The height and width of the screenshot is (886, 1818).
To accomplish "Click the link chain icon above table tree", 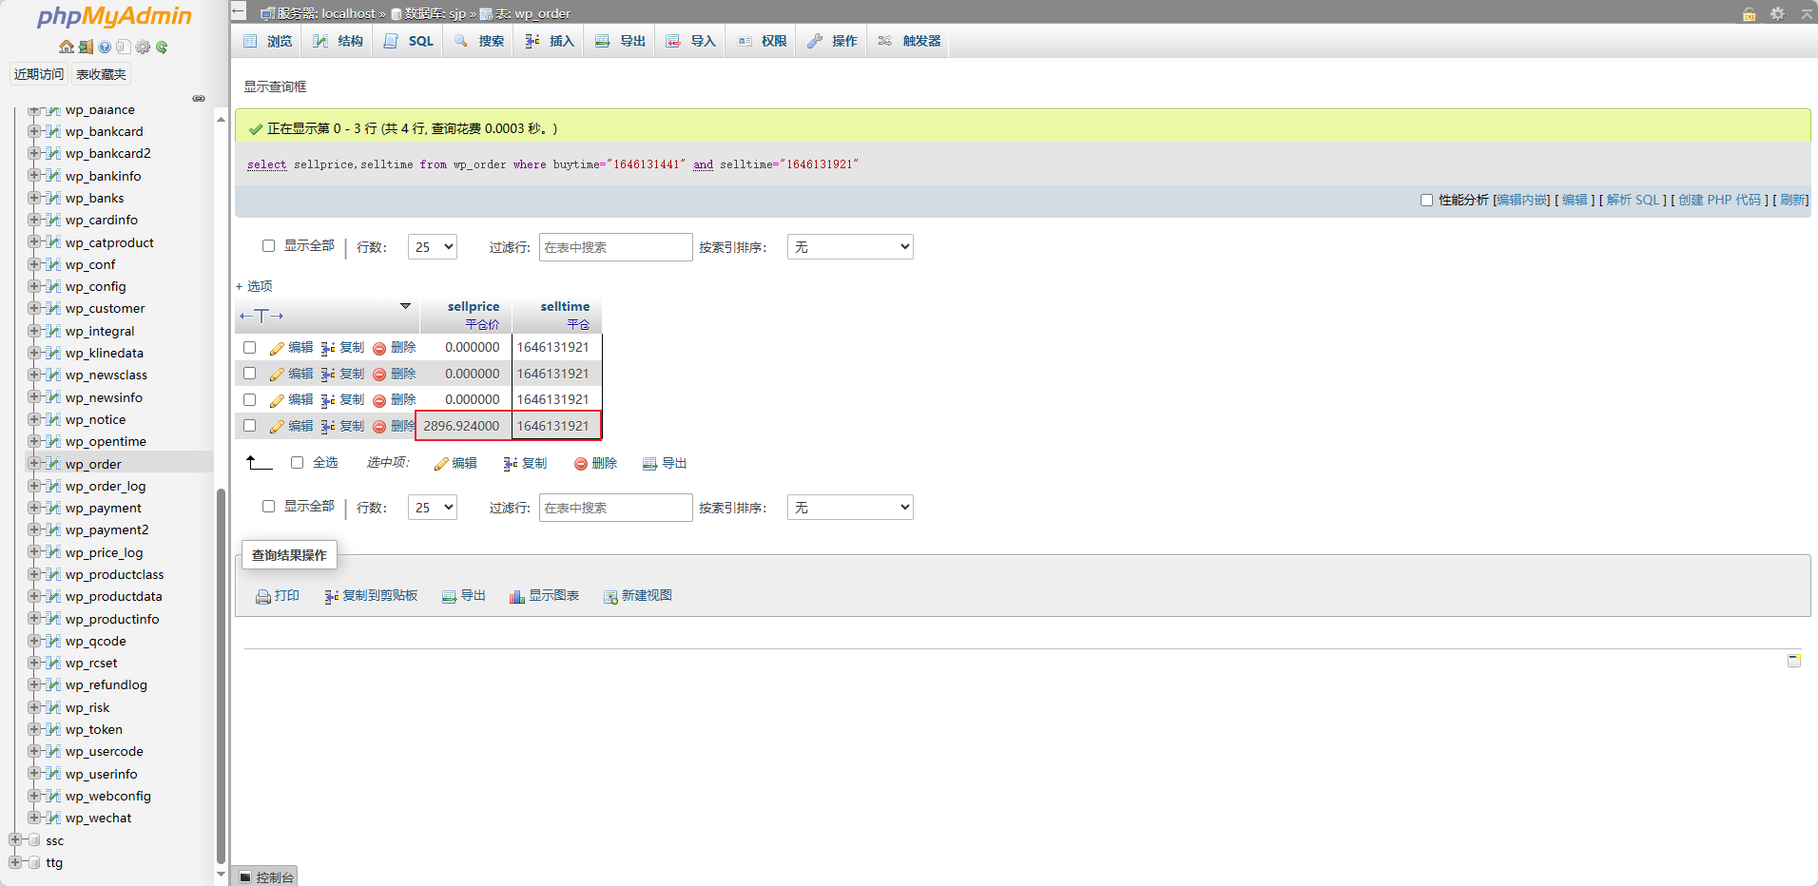I will (199, 98).
